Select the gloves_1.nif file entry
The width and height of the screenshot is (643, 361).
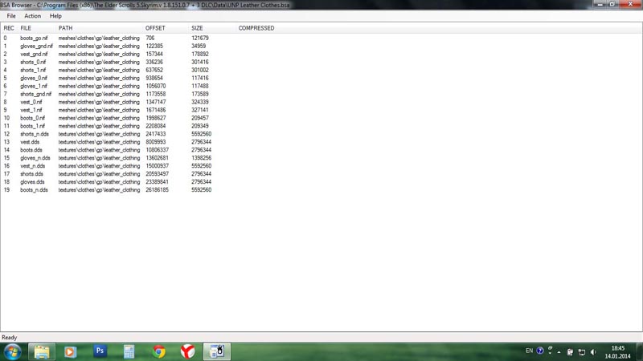click(x=34, y=86)
